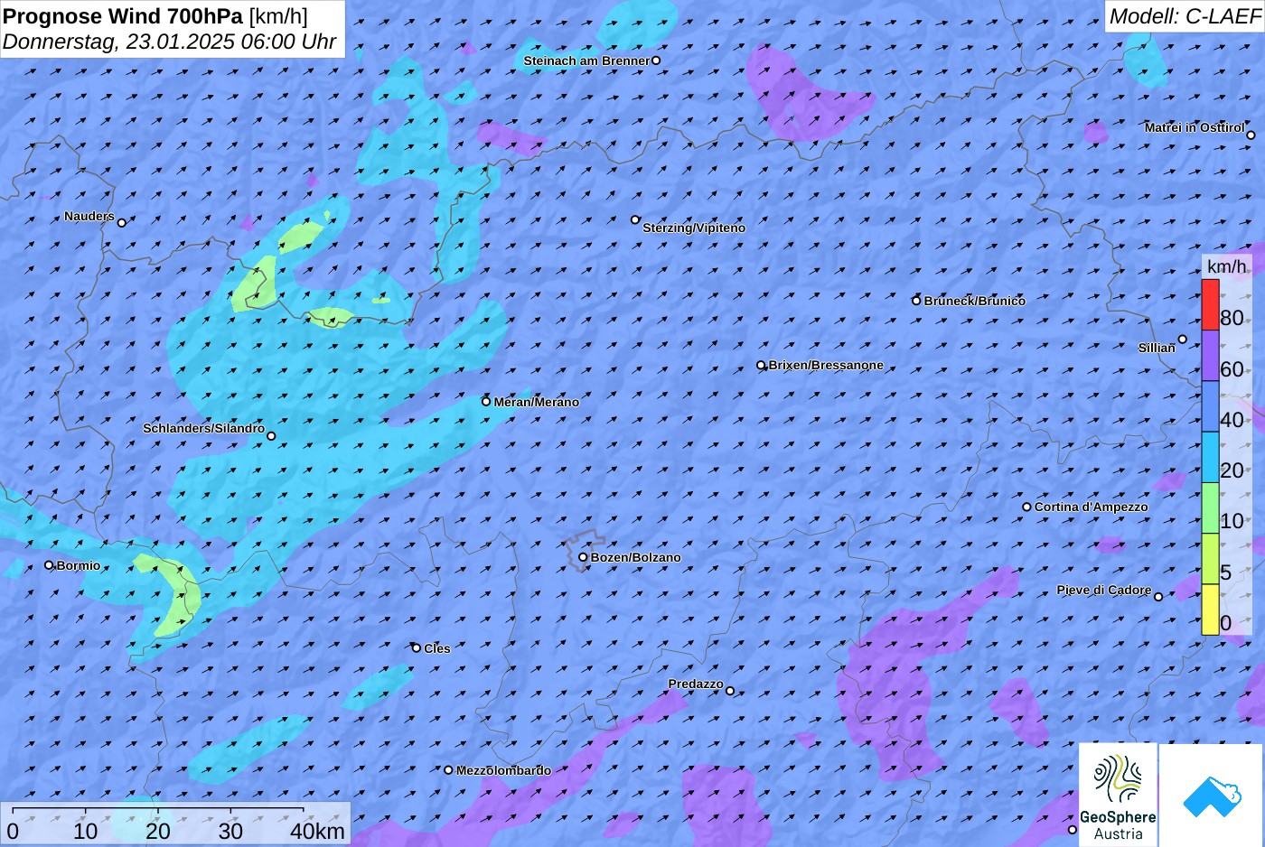1265x847 pixels.
Task: Select the Bormio location marker dot
Action: click(x=49, y=565)
